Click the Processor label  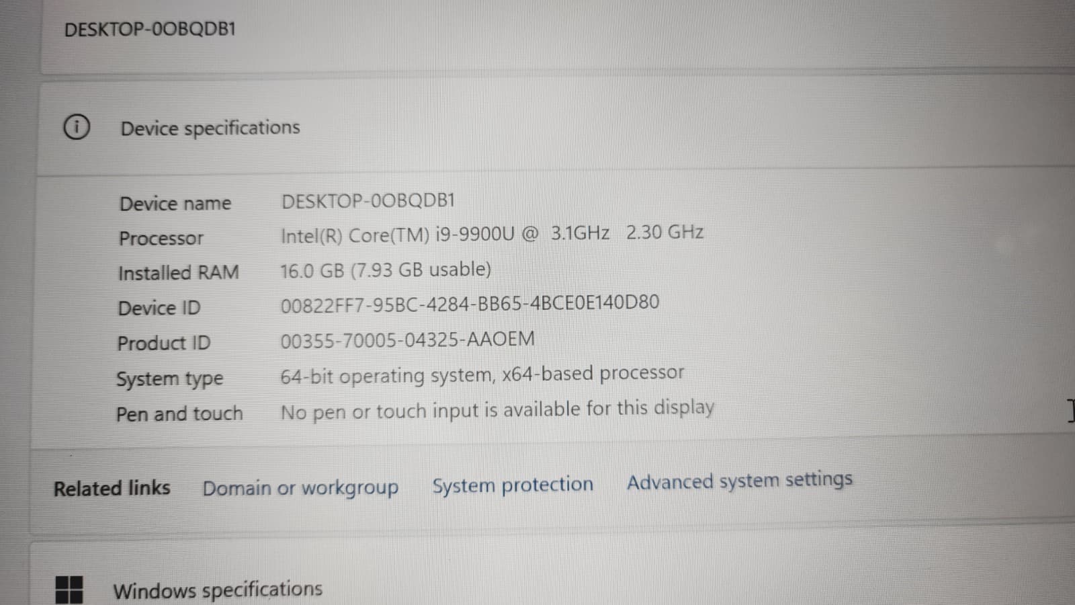(161, 239)
